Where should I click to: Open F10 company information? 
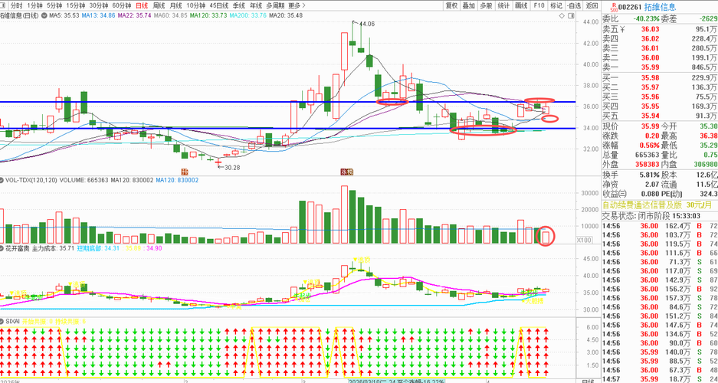(539, 5)
